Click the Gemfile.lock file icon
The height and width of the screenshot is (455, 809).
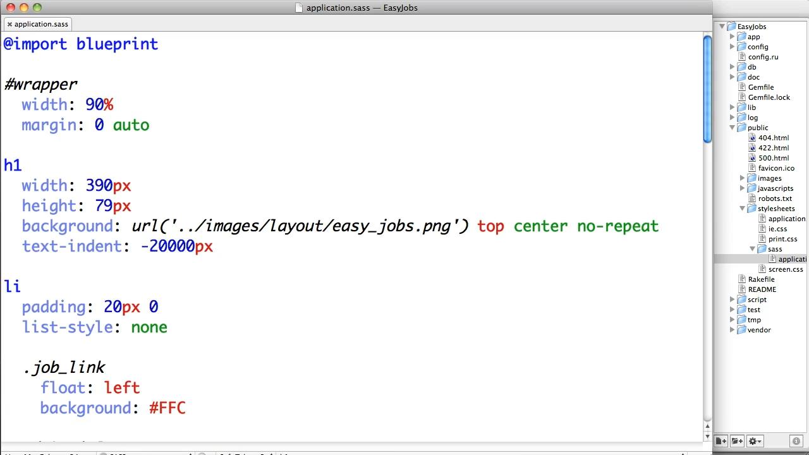pos(743,97)
